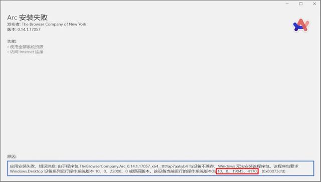Click the '功能:' capabilities label
This screenshot has height=182, width=321.
12,41
